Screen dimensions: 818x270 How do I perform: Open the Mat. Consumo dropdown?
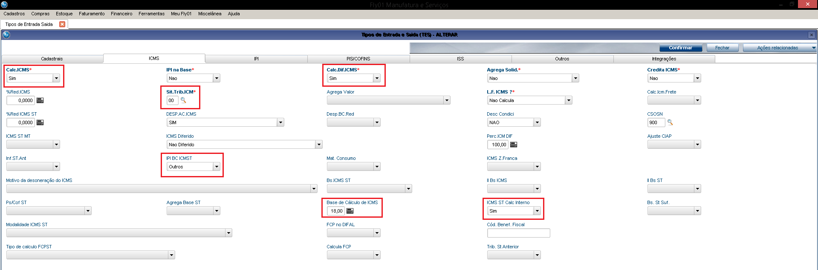377,167
